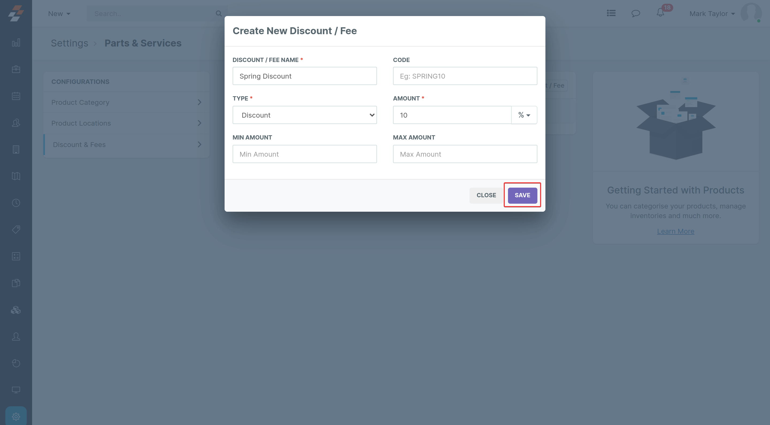The width and height of the screenshot is (770, 425).
Task: Open Discount & Fees configuration
Action: 127,145
